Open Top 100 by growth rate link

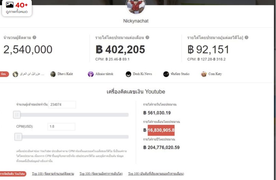click(x=101, y=174)
